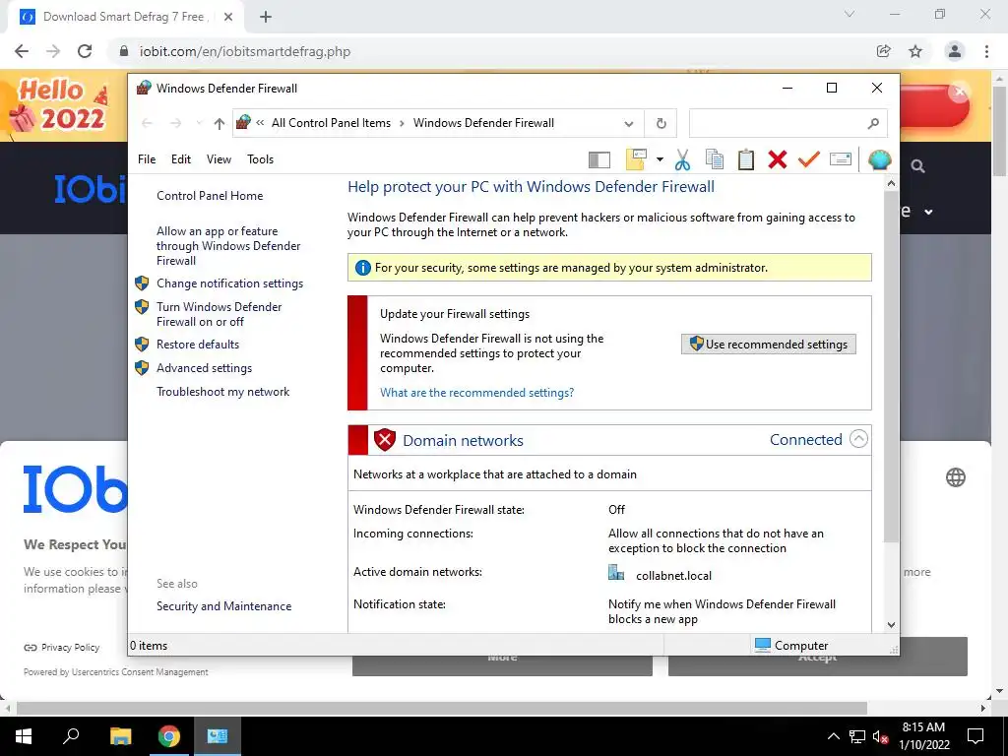The image size is (1008, 756).
Task: Click the orange checkmark Properties icon
Action: click(809, 159)
